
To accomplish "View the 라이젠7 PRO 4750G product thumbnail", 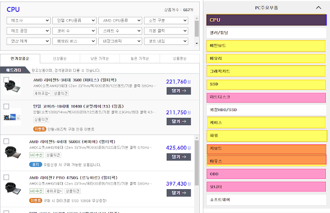I will click(12, 188).
